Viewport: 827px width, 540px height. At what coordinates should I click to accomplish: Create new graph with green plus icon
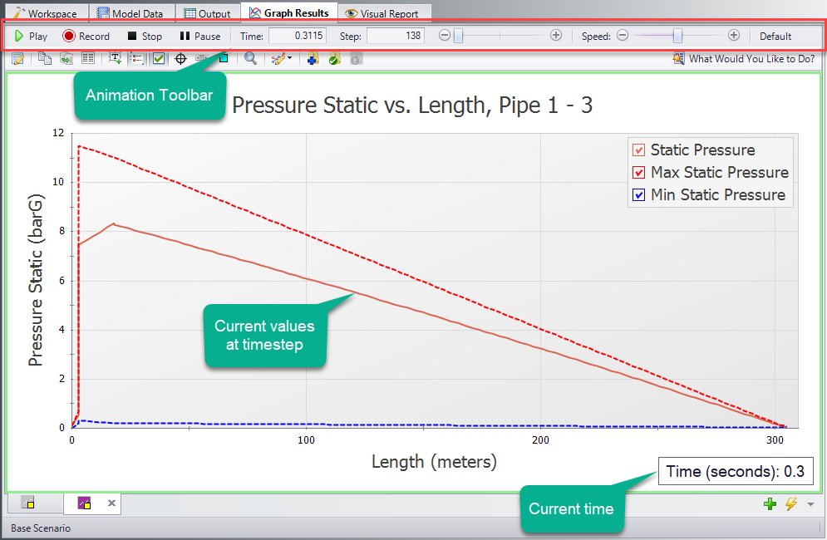770,503
